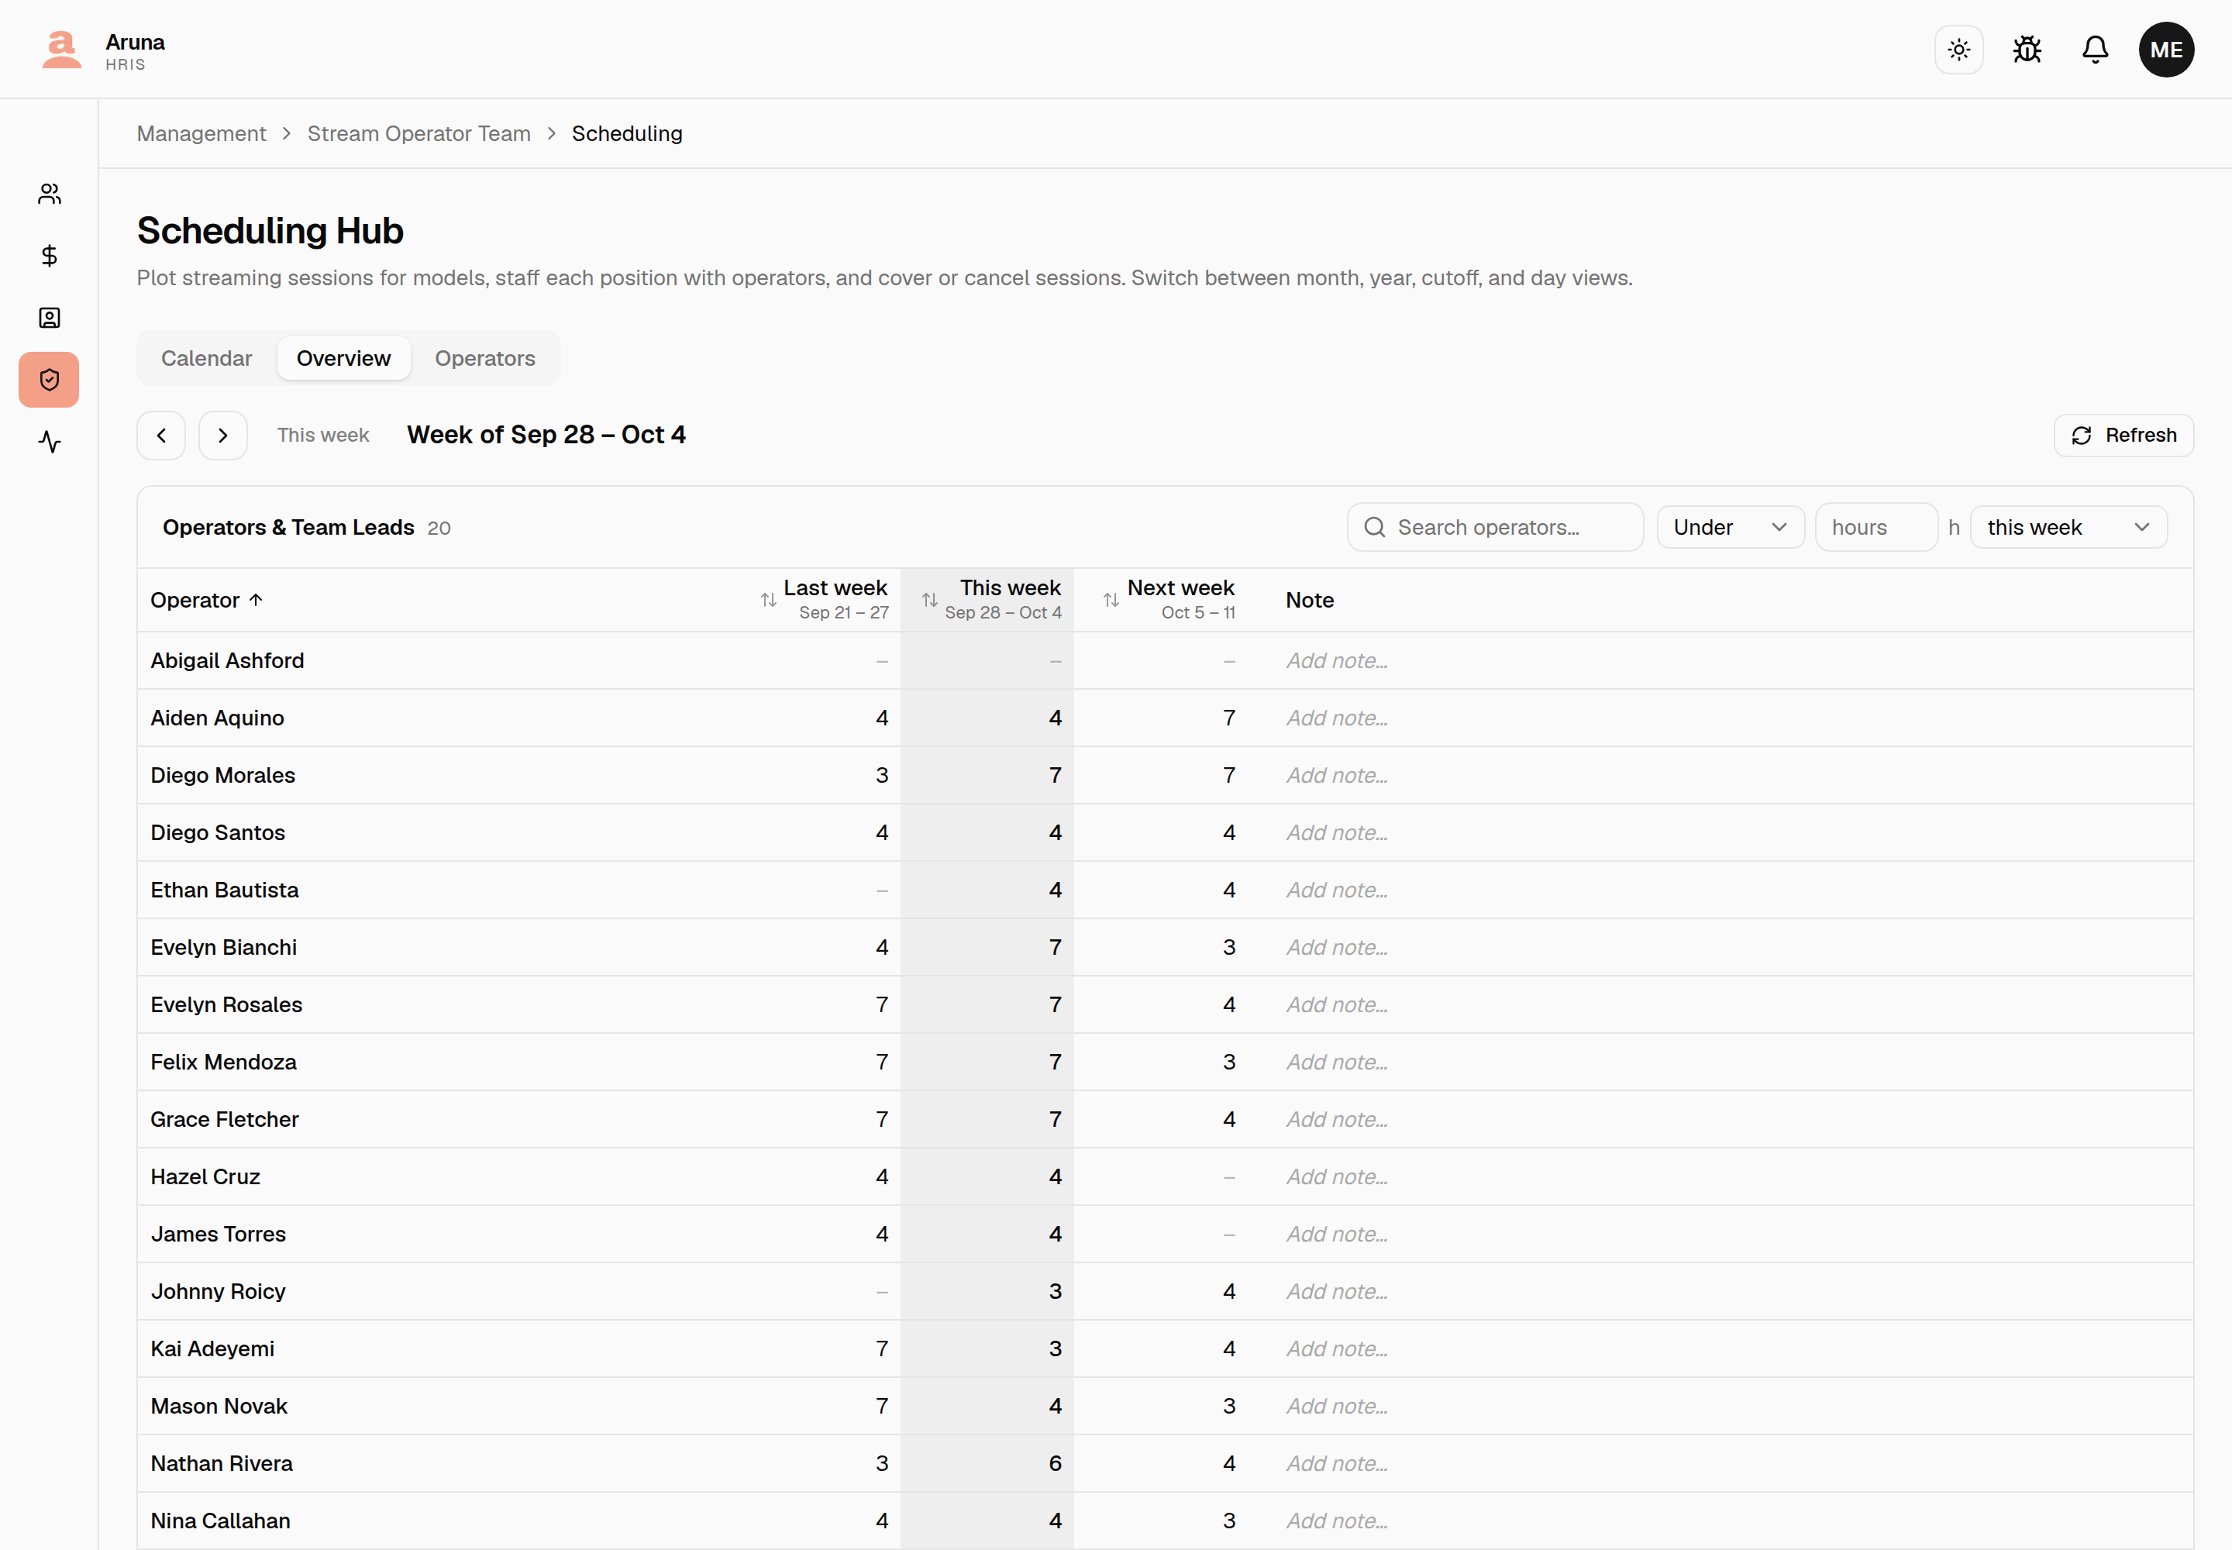
Task: Focus the Search operators field
Action: coord(1495,527)
